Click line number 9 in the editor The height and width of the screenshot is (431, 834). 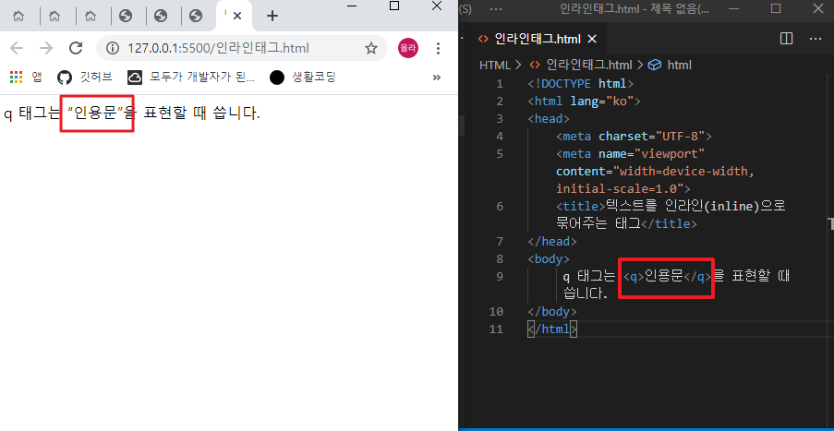click(x=499, y=276)
